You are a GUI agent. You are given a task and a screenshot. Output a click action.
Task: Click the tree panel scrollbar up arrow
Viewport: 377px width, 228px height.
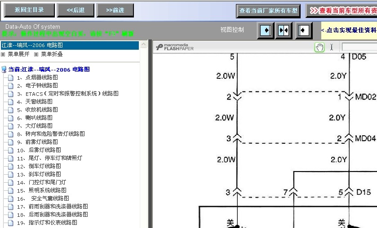tap(143, 44)
